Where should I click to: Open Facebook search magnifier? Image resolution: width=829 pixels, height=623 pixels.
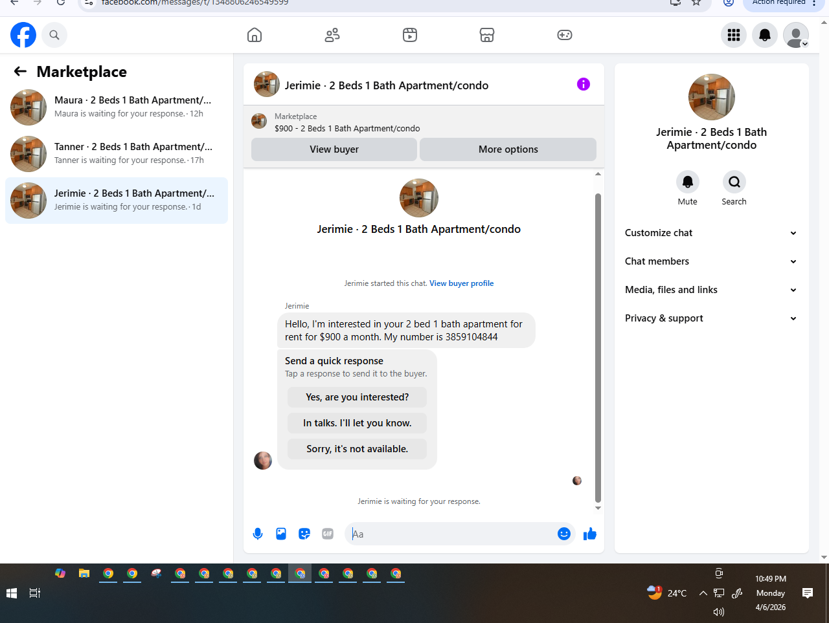(54, 35)
